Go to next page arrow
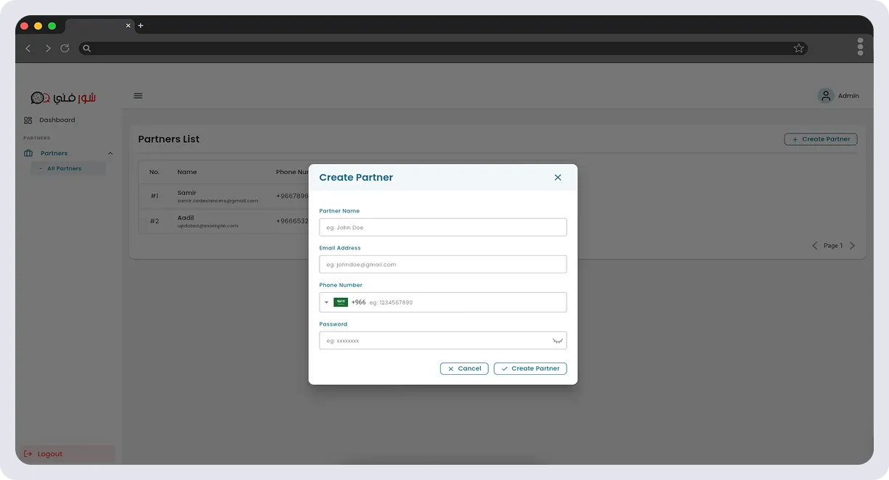 852,246
